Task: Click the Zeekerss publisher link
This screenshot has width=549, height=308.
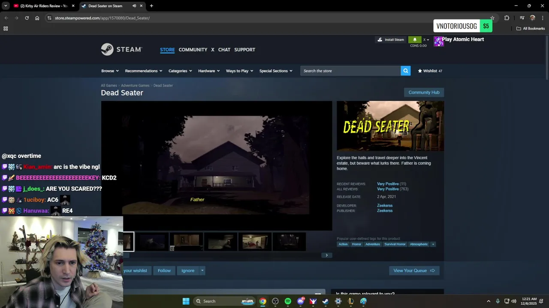Action: pos(385,210)
